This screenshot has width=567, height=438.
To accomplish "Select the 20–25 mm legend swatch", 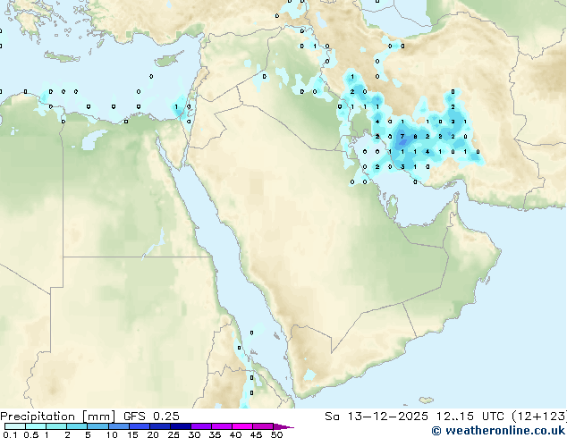I will (x=160, y=426).
